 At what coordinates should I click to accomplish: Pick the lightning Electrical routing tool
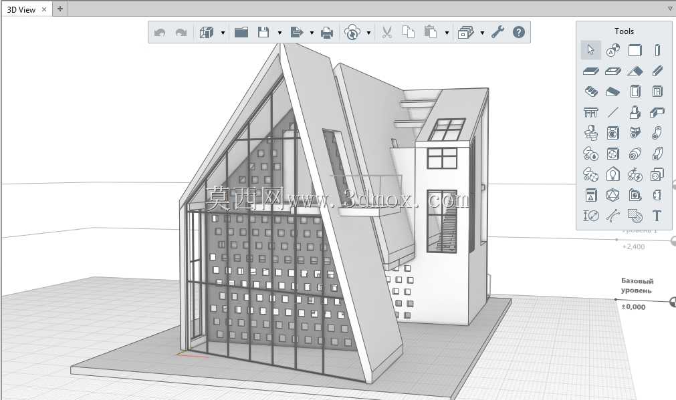click(x=635, y=174)
